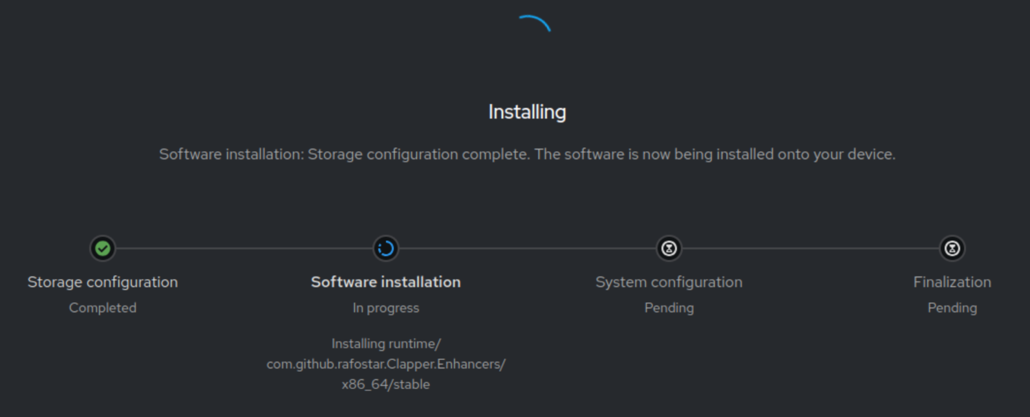Viewport: 1030px width, 417px height.
Task: Click the blue in-progress icon for Software installation
Action: pos(385,249)
